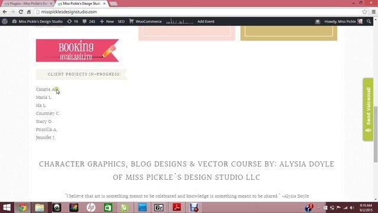Image resolution: width=378 pixels, height=213 pixels.
Task: Click the address bar URL field
Action: point(198,12)
